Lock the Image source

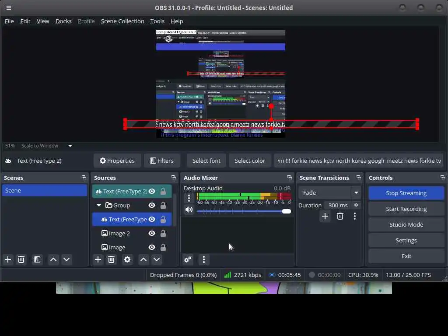163,247
